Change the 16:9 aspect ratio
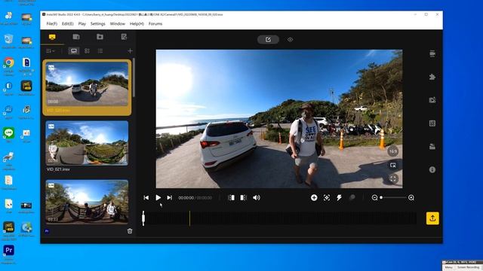 [x=392, y=151]
